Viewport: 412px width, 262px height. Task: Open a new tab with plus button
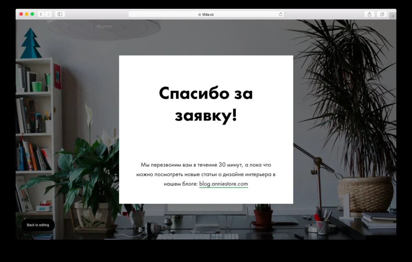[393, 16]
